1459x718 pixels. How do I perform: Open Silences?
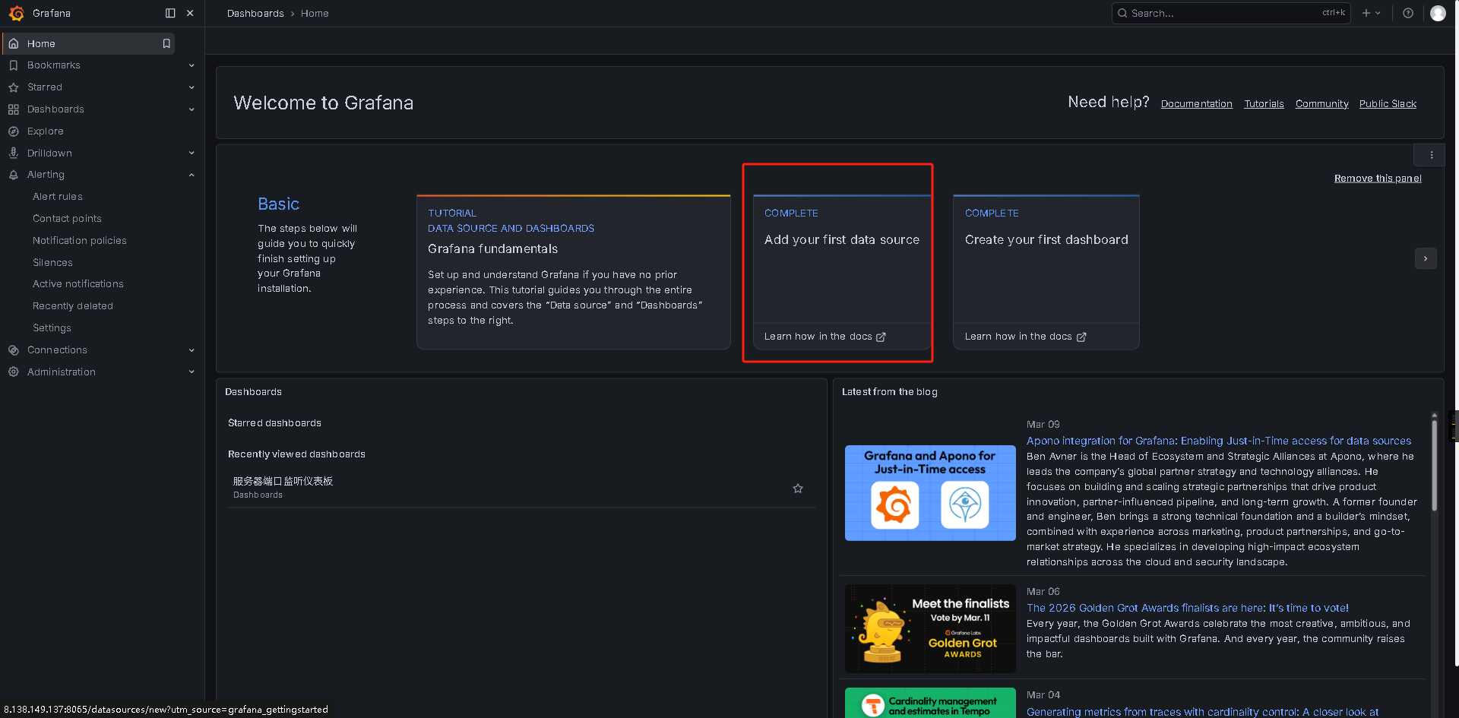pyautogui.click(x=52, y=263)
